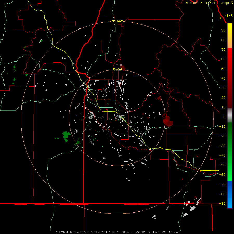
Task: Click the 11:45 timestamp
Action: click(x=174, y=232)
